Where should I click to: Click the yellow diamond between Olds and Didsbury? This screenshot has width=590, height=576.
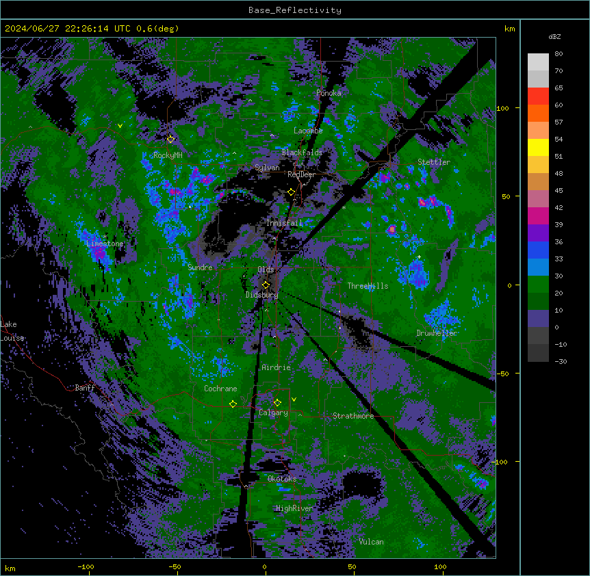tap(266, 285)
